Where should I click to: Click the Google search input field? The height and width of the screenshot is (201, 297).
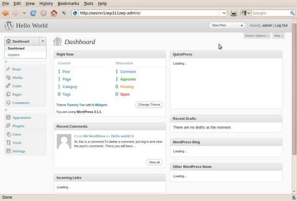click(x=271, y=13)
